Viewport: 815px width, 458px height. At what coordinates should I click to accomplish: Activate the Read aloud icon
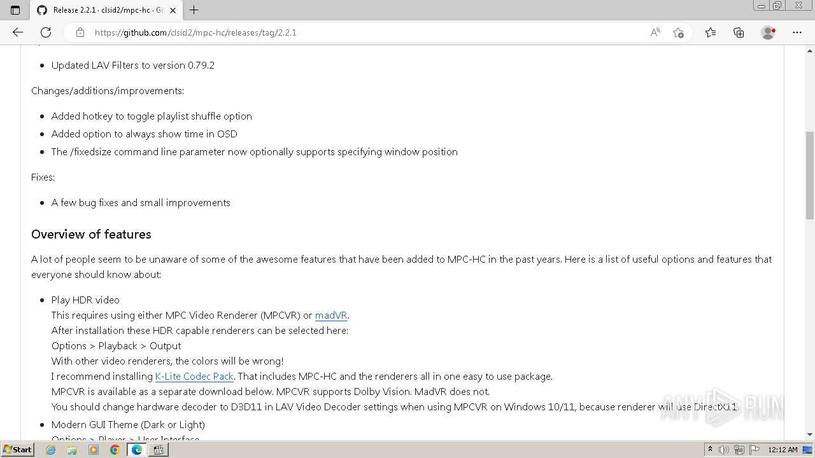click(655, 32)
